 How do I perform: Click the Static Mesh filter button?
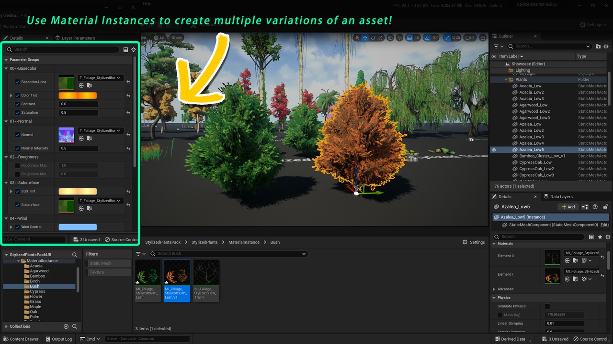pos(108,263)
